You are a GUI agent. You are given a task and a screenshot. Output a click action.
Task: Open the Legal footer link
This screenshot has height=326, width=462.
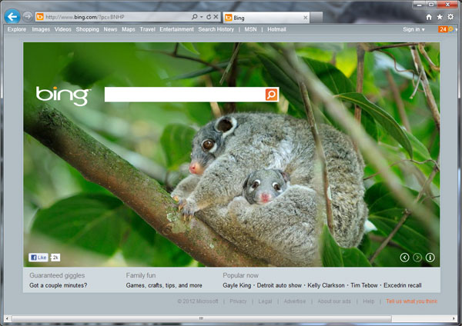pyautogui.click(x=265, y=301)
